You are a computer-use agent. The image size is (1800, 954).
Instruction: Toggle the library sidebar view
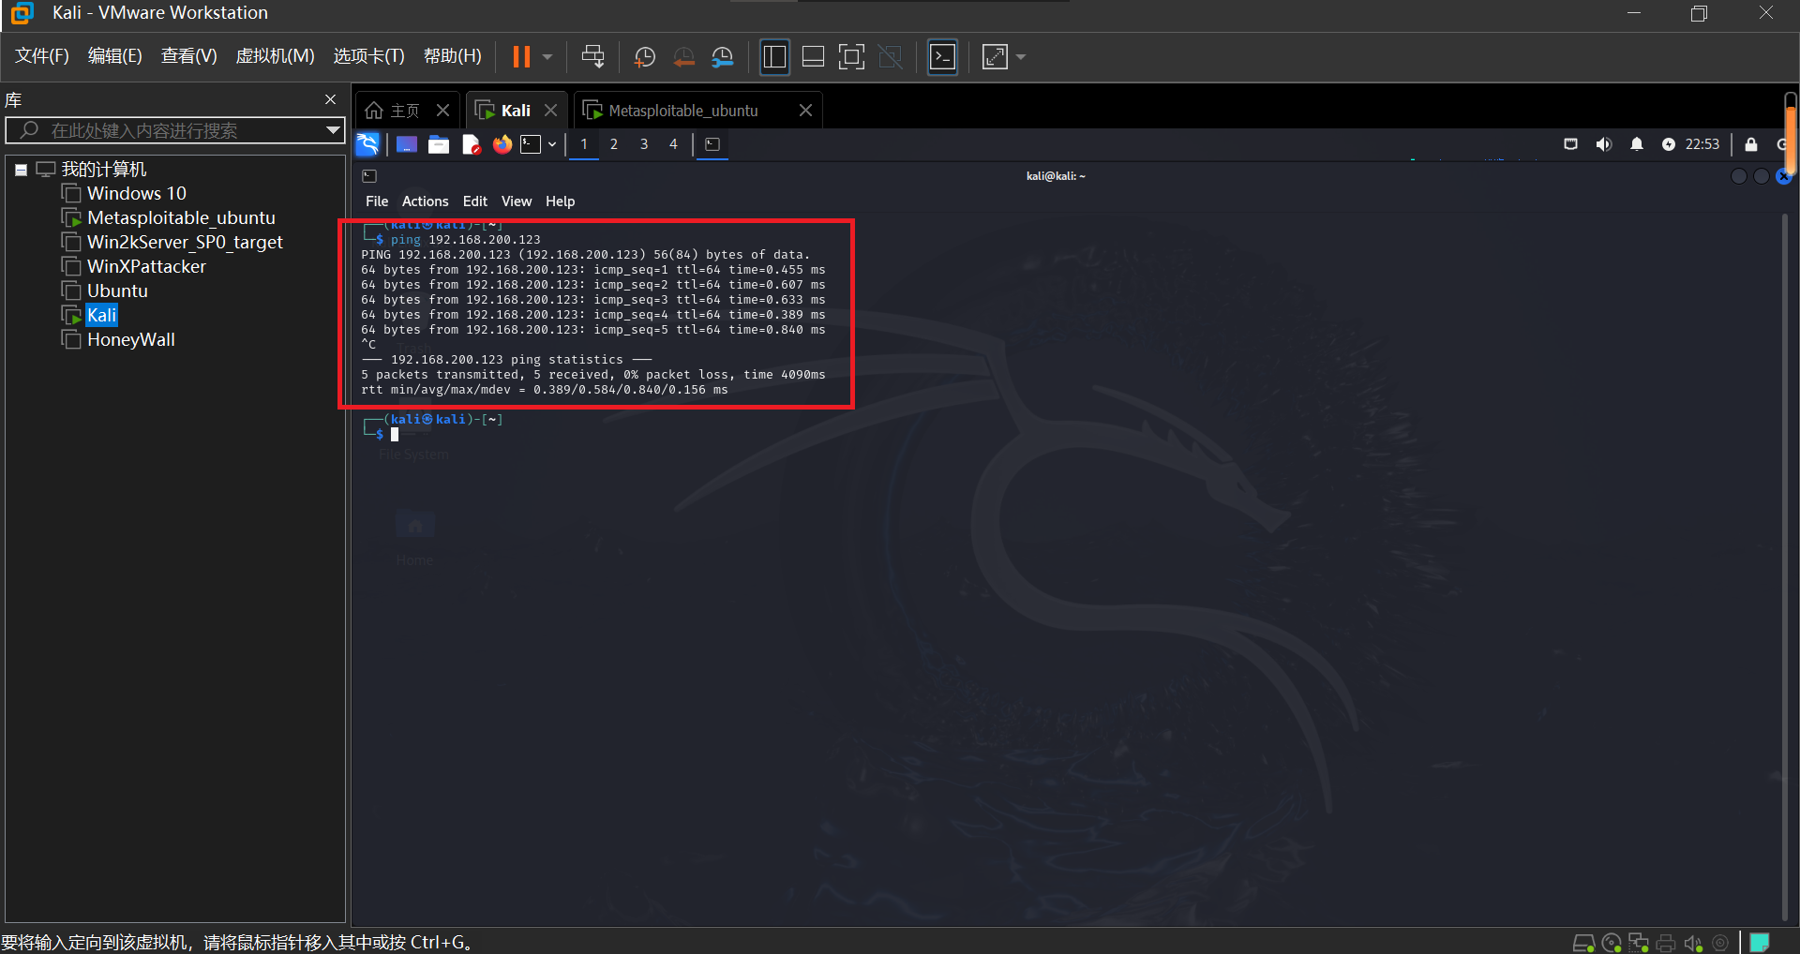tap(774, 57)
